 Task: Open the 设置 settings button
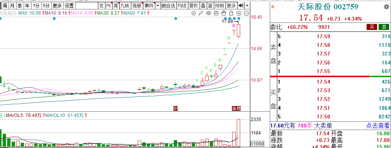[69, 5]
